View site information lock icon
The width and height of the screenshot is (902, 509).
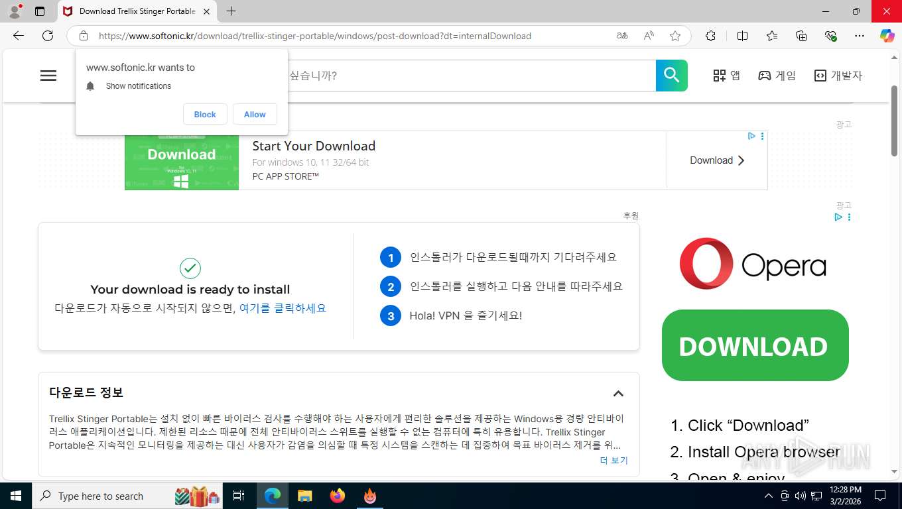pos(84,36)
